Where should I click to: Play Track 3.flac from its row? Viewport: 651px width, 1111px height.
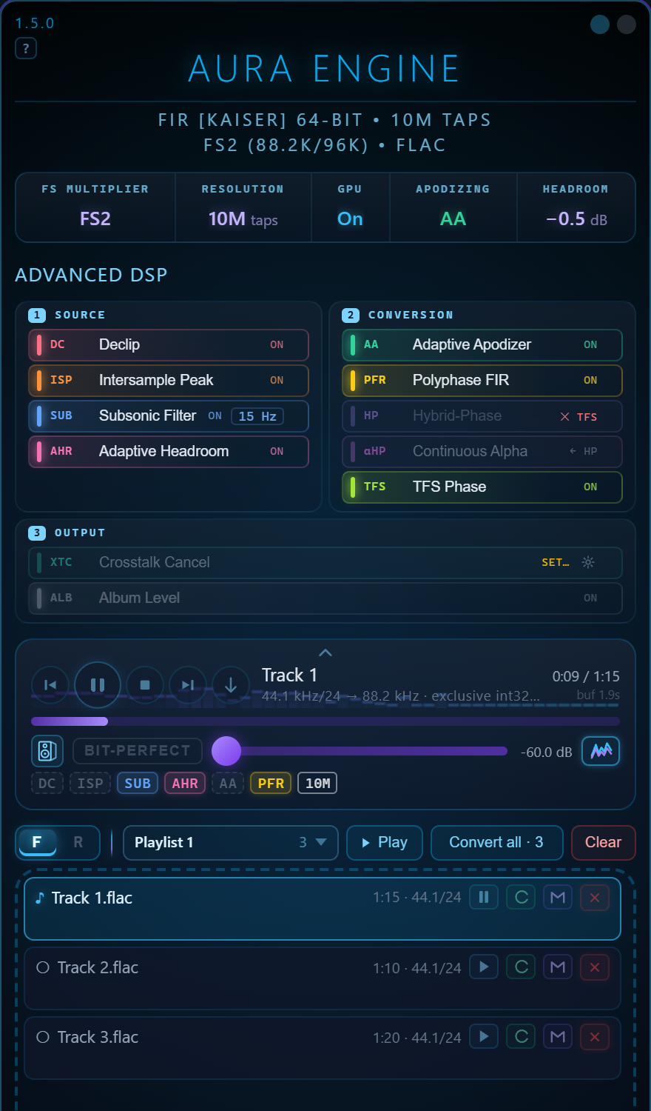(484, 1036)
